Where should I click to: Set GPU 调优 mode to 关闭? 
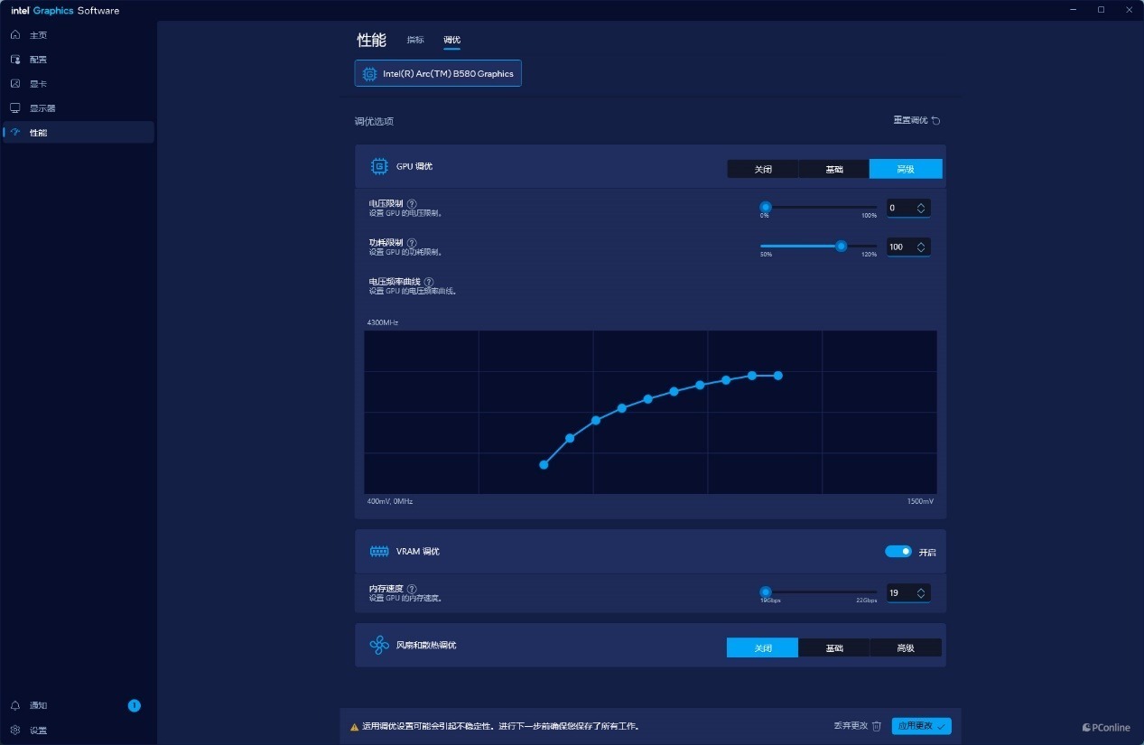[x=763, y=169]
